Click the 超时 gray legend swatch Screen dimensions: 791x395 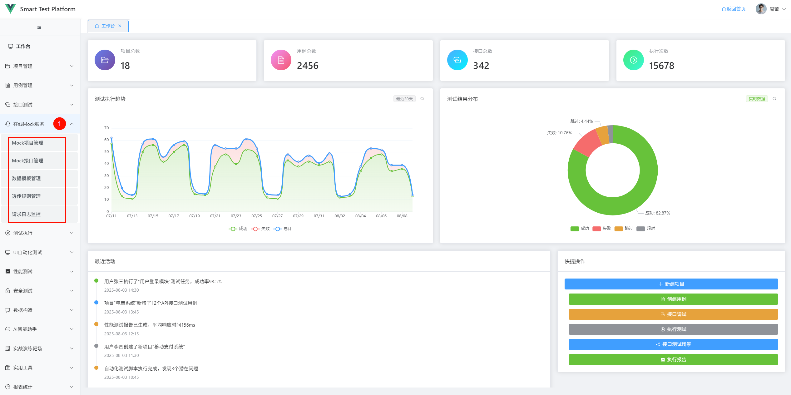point(640,229)
